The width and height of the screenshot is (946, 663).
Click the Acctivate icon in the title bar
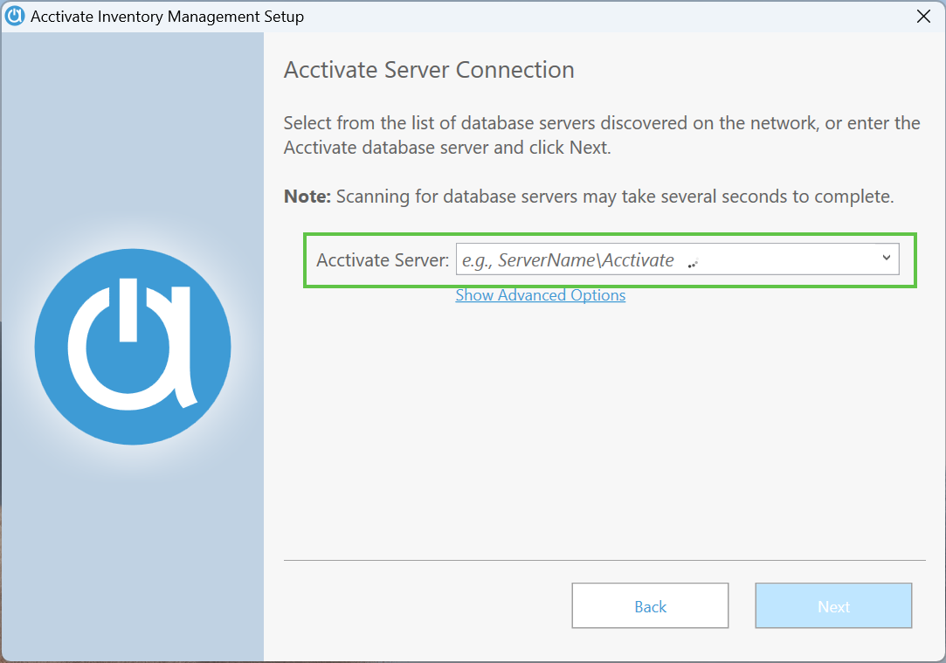pos(14,16)
